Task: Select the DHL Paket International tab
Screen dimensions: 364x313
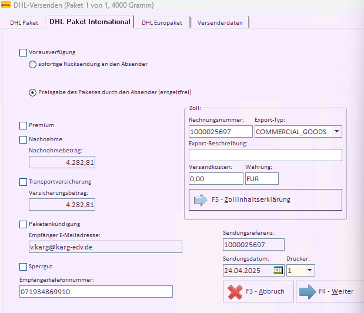Action: point(90,22)
